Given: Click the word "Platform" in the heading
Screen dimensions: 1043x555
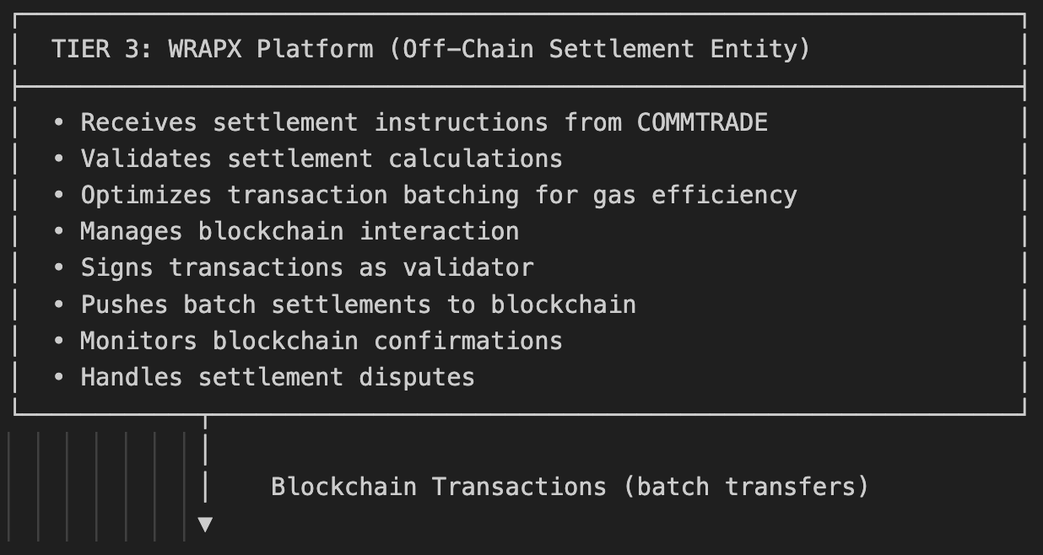Looking at the screenshot, I should [x=315, y=49].
